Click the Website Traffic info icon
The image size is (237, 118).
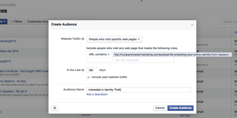coord(83,39)
